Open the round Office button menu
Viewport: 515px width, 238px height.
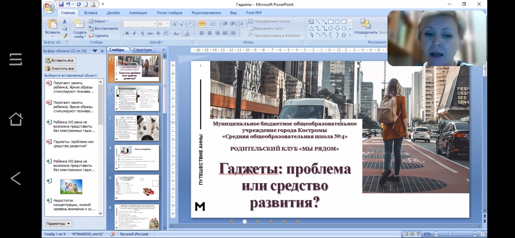49,6
